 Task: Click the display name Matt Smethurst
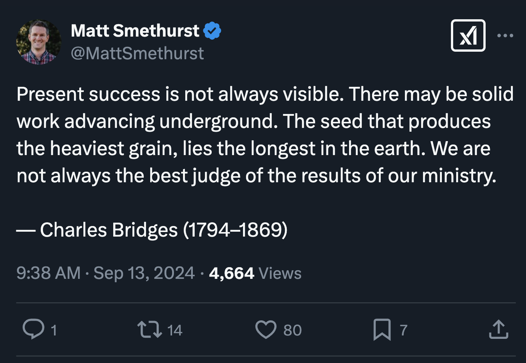pos(135,31)
